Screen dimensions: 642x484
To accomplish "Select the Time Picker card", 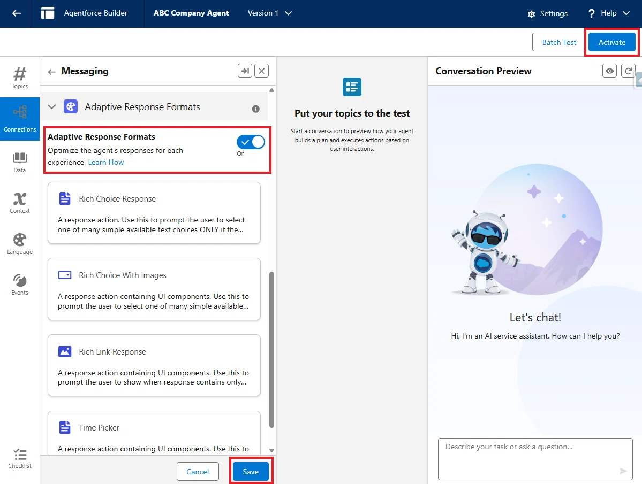I will (154, 433).
